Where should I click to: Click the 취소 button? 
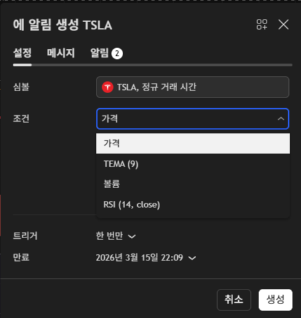point(234,300)
